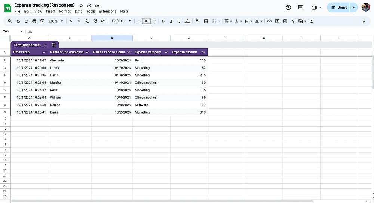Open the table view icon beside Form_Responses1
Viewport: 374px width, 203px height.
pyautogui.click(x=54, y=45)
